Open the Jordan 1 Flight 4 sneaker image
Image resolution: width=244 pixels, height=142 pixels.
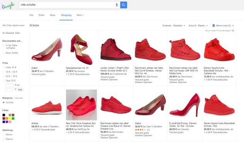pyautogui.click(x=116, y=49)
